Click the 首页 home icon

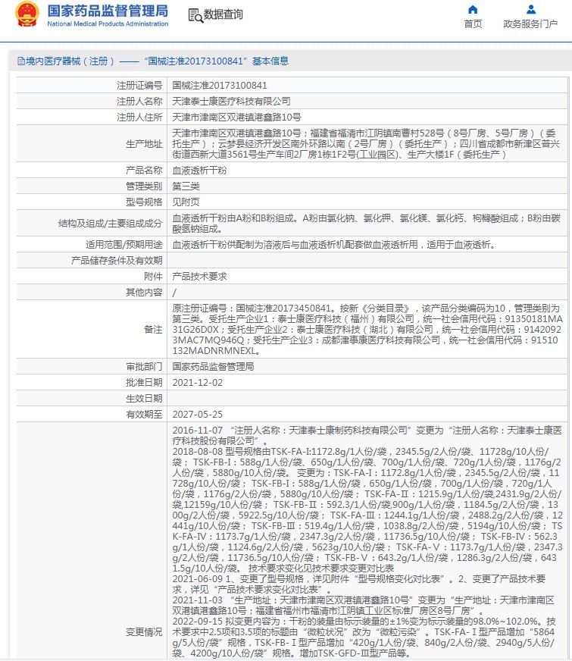click(x=473, y=9)
